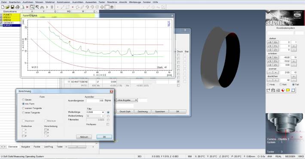The width and height of the screenshot is (305, 159).
Task: Switch to the Punkte tab
Action: pyautogui.click(x=37, y=147)
